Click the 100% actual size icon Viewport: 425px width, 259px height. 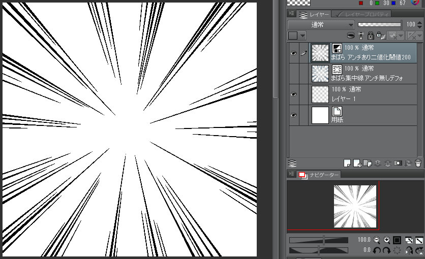(397, 240)
